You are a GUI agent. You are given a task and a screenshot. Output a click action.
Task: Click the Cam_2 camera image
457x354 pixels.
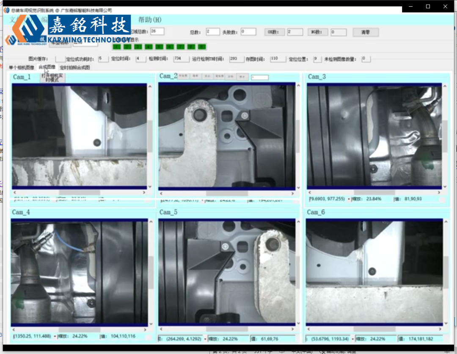coord(227,136)
